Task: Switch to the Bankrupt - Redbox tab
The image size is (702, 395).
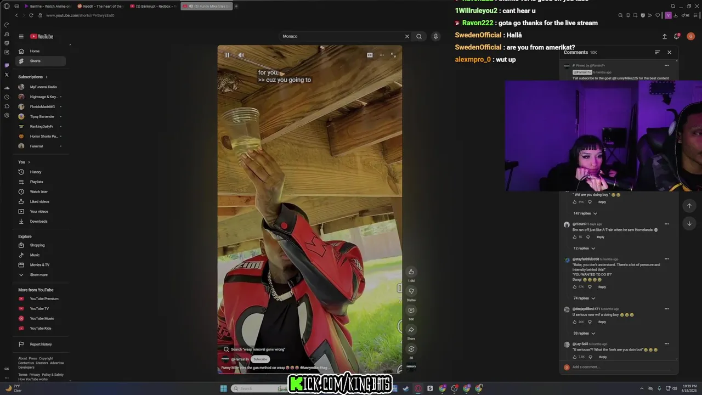Action: coord(153,6)
